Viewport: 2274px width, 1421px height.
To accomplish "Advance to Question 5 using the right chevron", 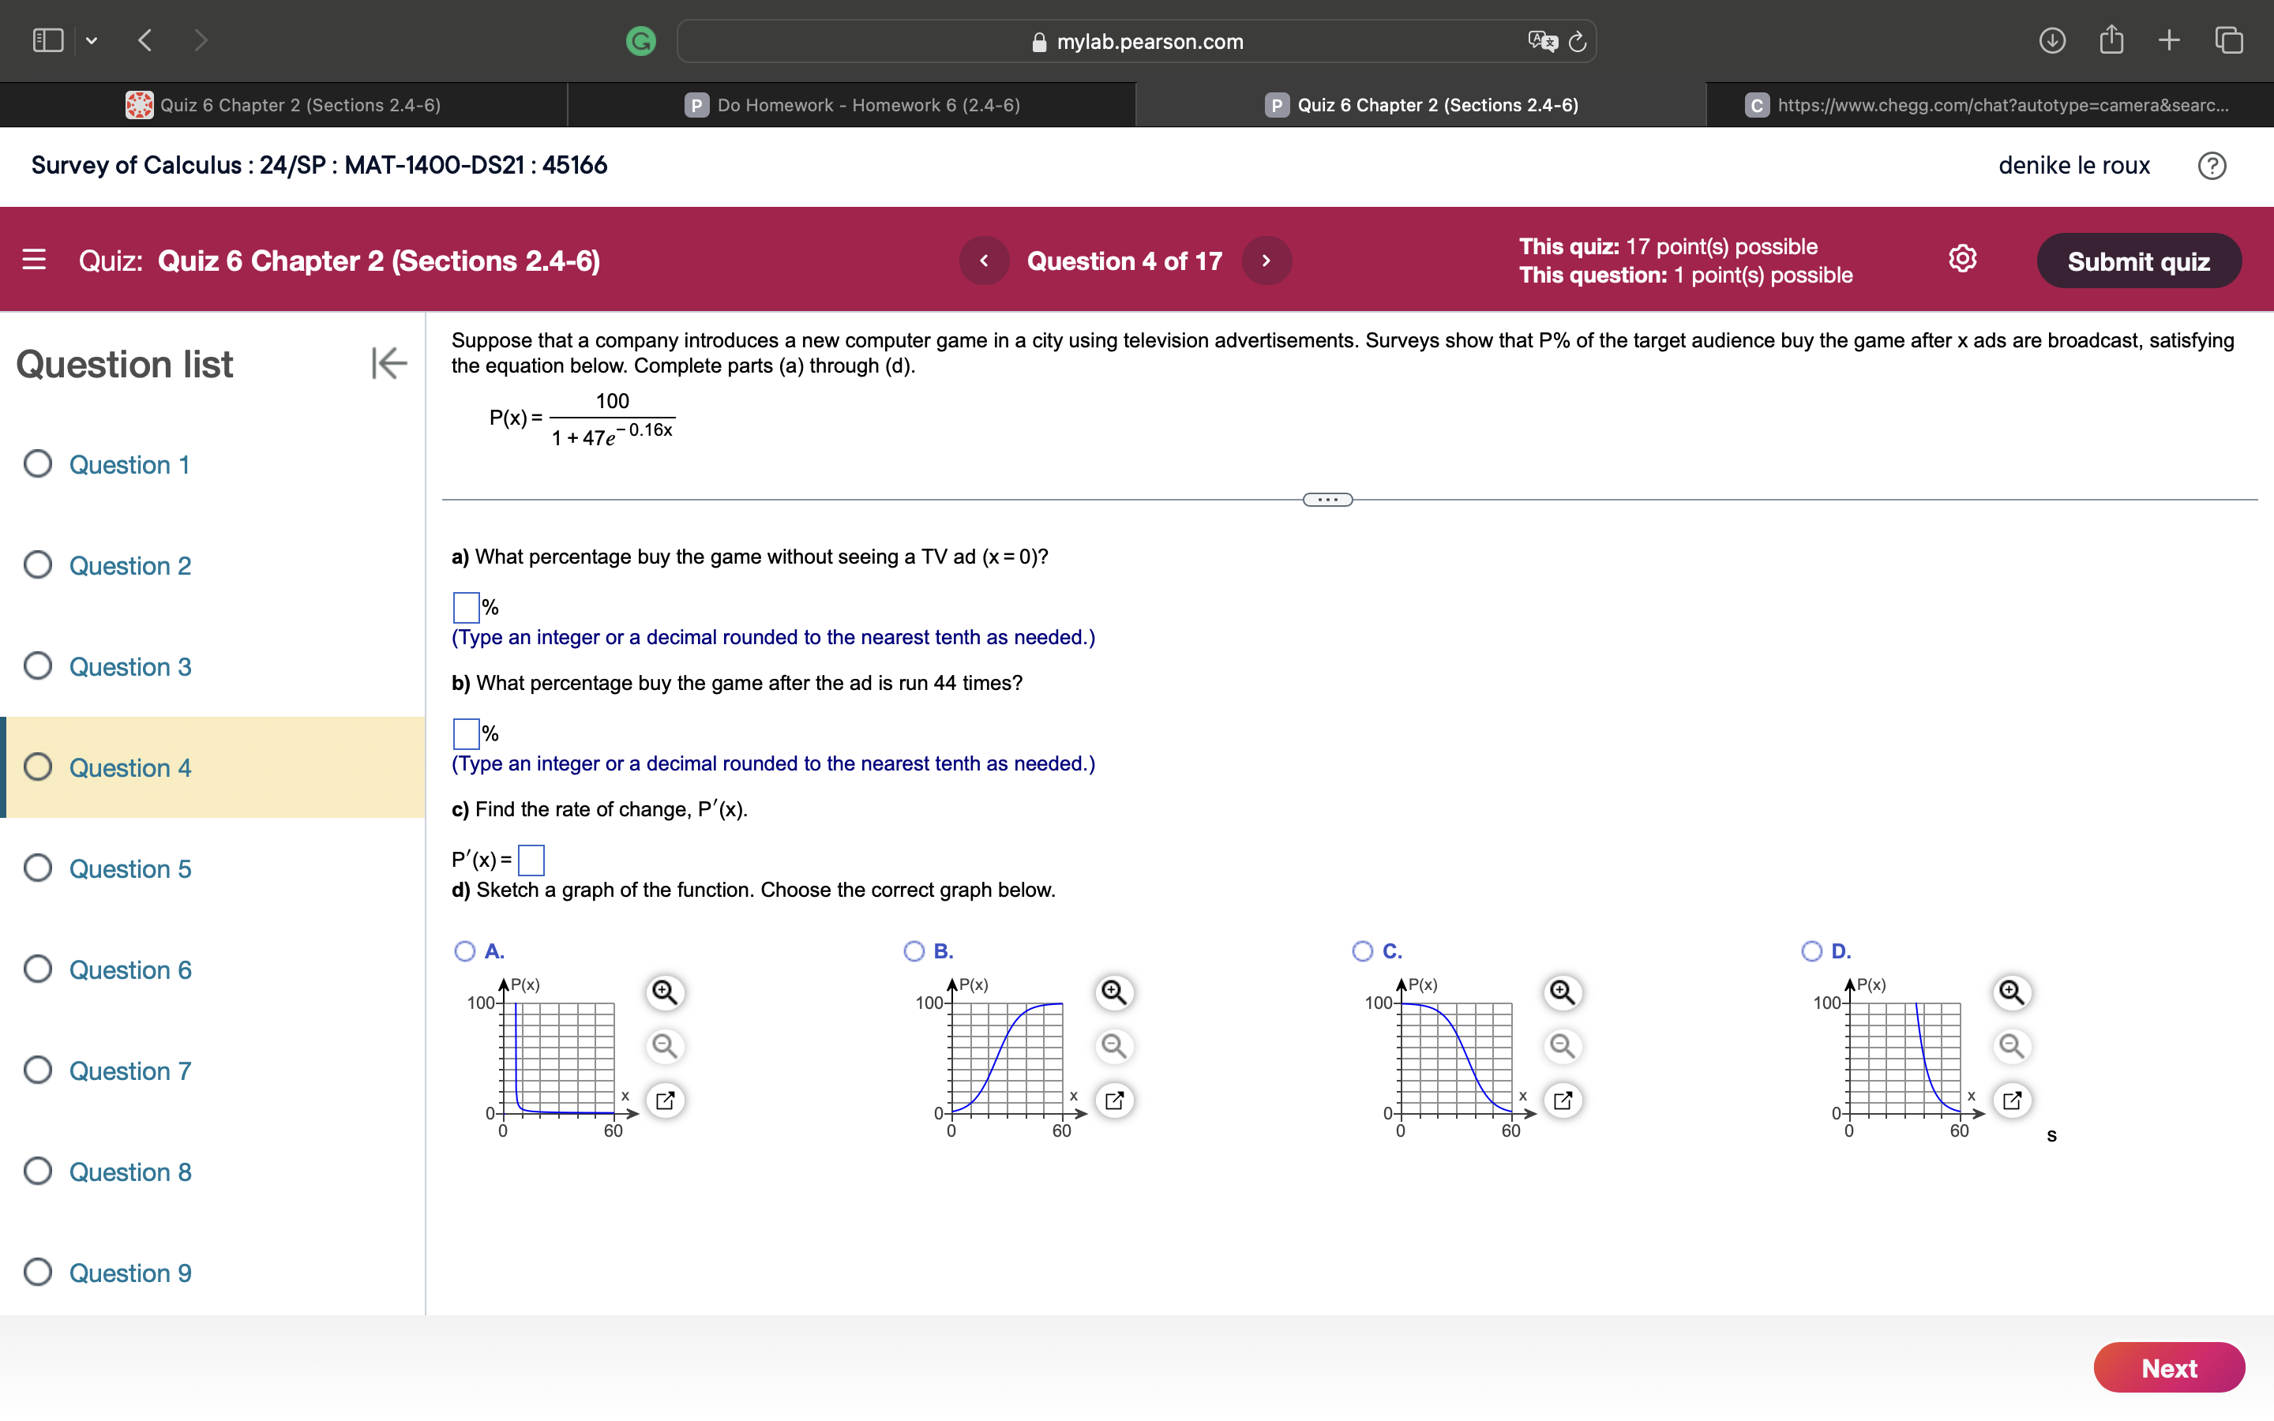I will (1266, 261).
